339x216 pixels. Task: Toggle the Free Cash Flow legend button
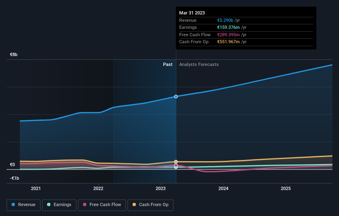pyautogui.click(x=102, y=205)
